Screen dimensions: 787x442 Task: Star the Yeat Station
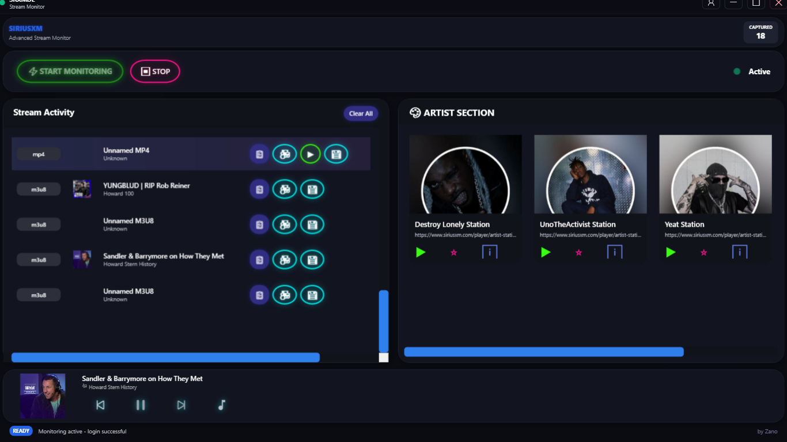pyautogui.click(x=703, y=252)
